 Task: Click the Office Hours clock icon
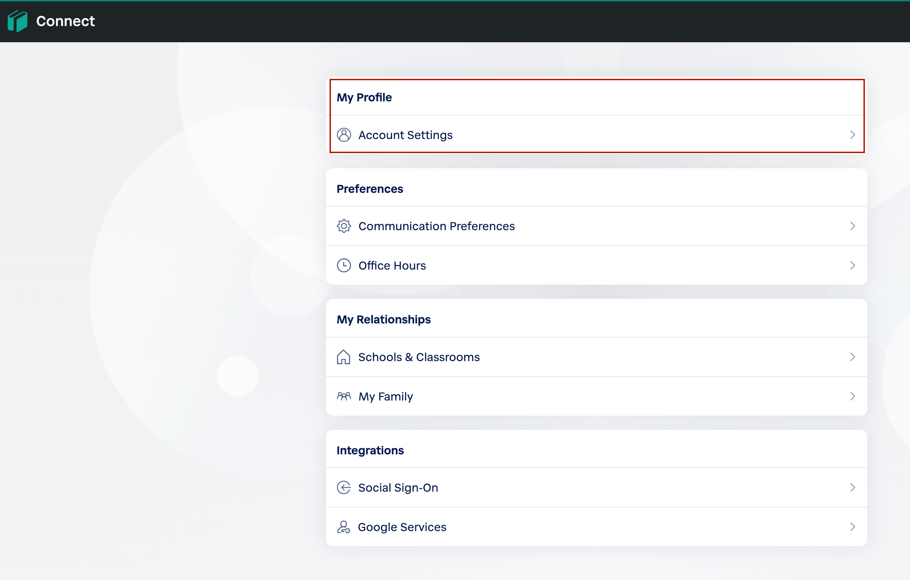pos(344,265)
